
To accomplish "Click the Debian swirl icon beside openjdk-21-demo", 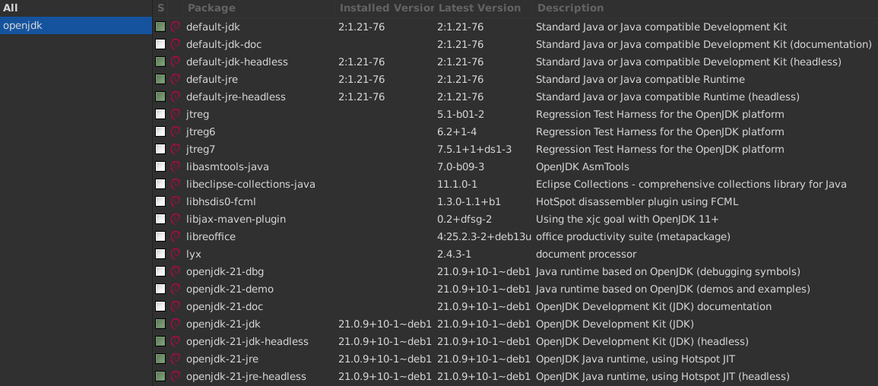I will coord(176,289).
